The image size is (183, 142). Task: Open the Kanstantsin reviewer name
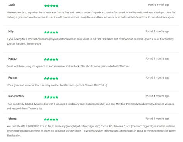click(x=16, y=96)
